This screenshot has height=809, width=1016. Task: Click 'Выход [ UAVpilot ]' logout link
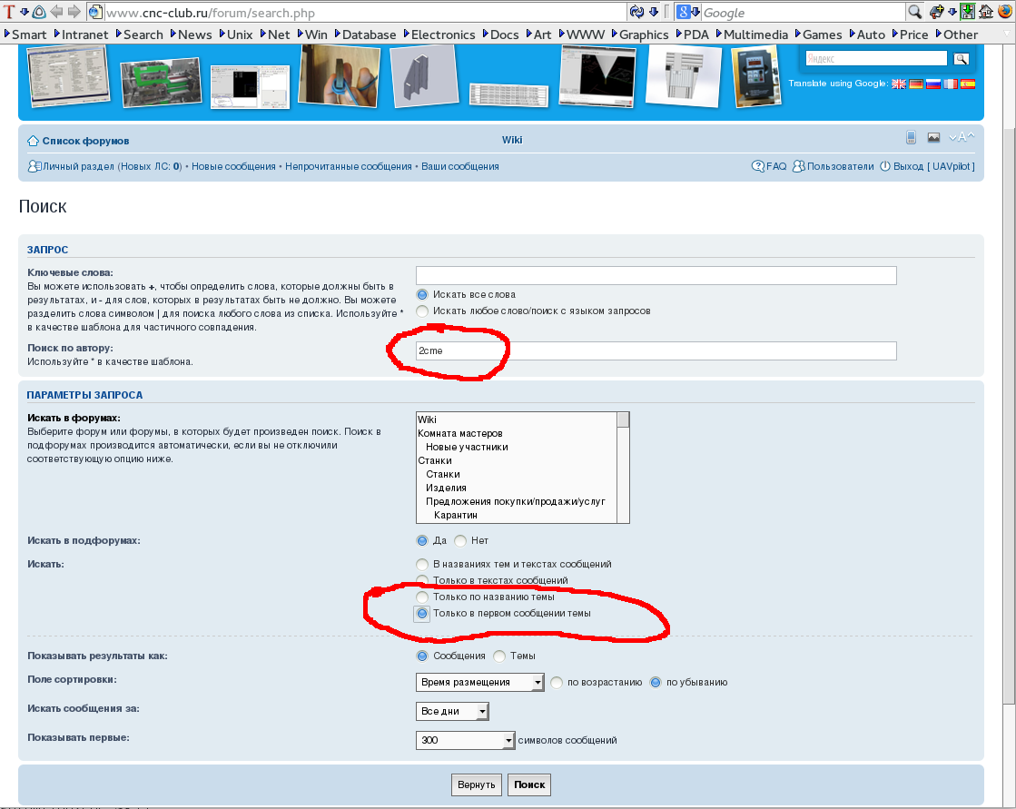pos(927,166)
